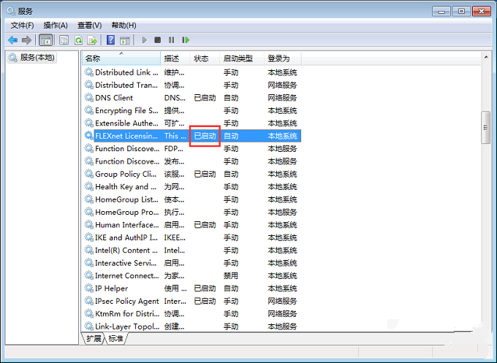The image size is (497, 363).
Task: Select the Encrypting File S... service
Action: (191, 110)
